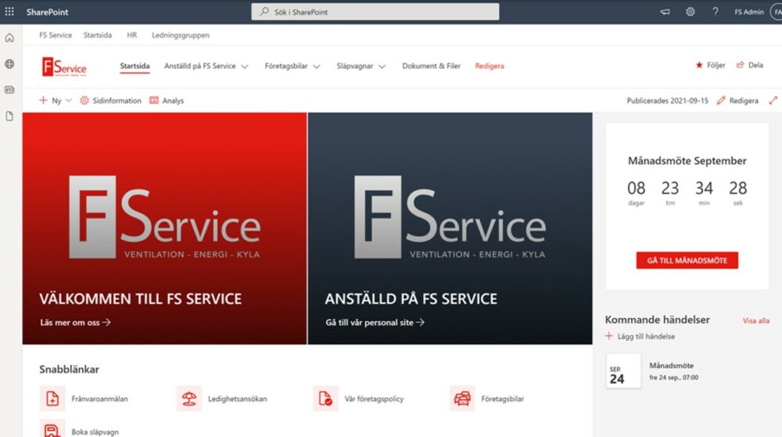Open Startsida in hub navigation
Screen dimensions: 782x437
tap(97, 35)
